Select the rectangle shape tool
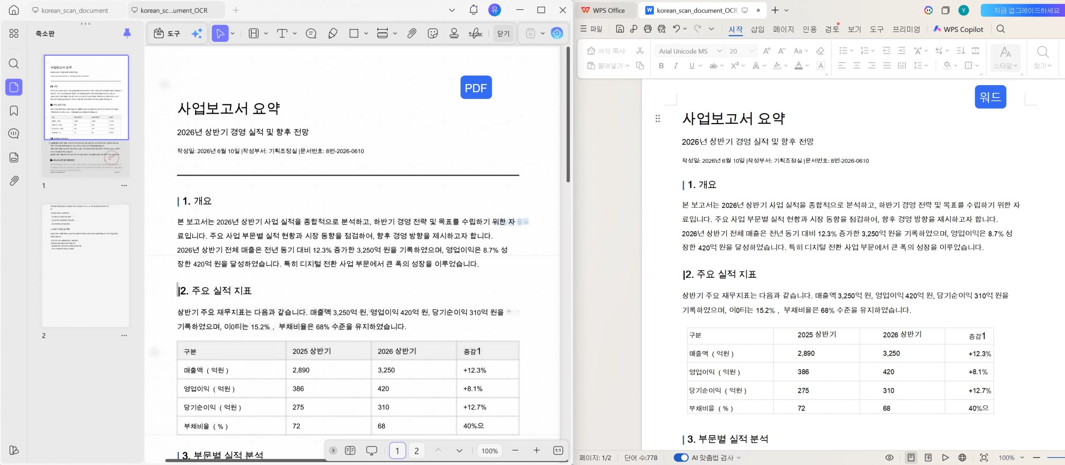Screen dimensions: 1065x465 click(x=354, y=34)
